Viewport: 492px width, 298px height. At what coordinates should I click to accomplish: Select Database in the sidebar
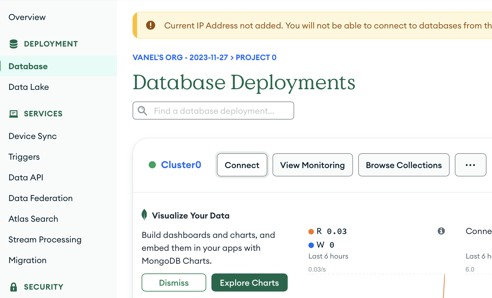pyautogui.click(x=59, y=66)
